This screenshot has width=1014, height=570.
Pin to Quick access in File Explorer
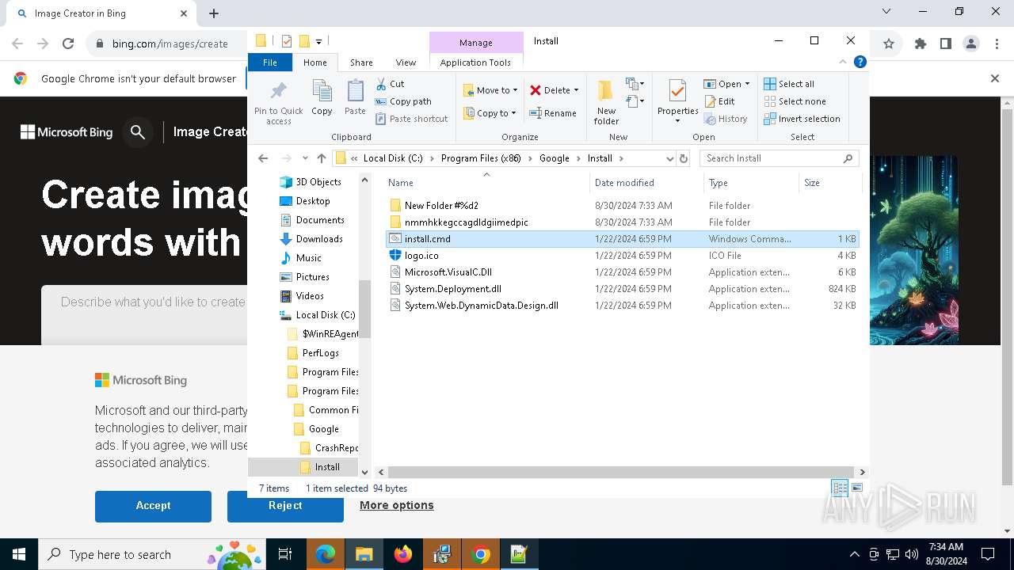[278, 102]
